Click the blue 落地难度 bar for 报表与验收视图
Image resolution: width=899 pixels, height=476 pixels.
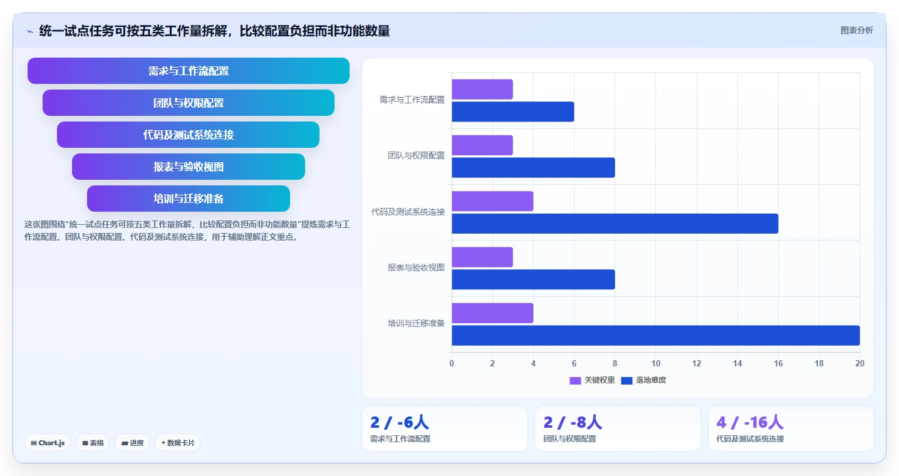coord(533,279)
